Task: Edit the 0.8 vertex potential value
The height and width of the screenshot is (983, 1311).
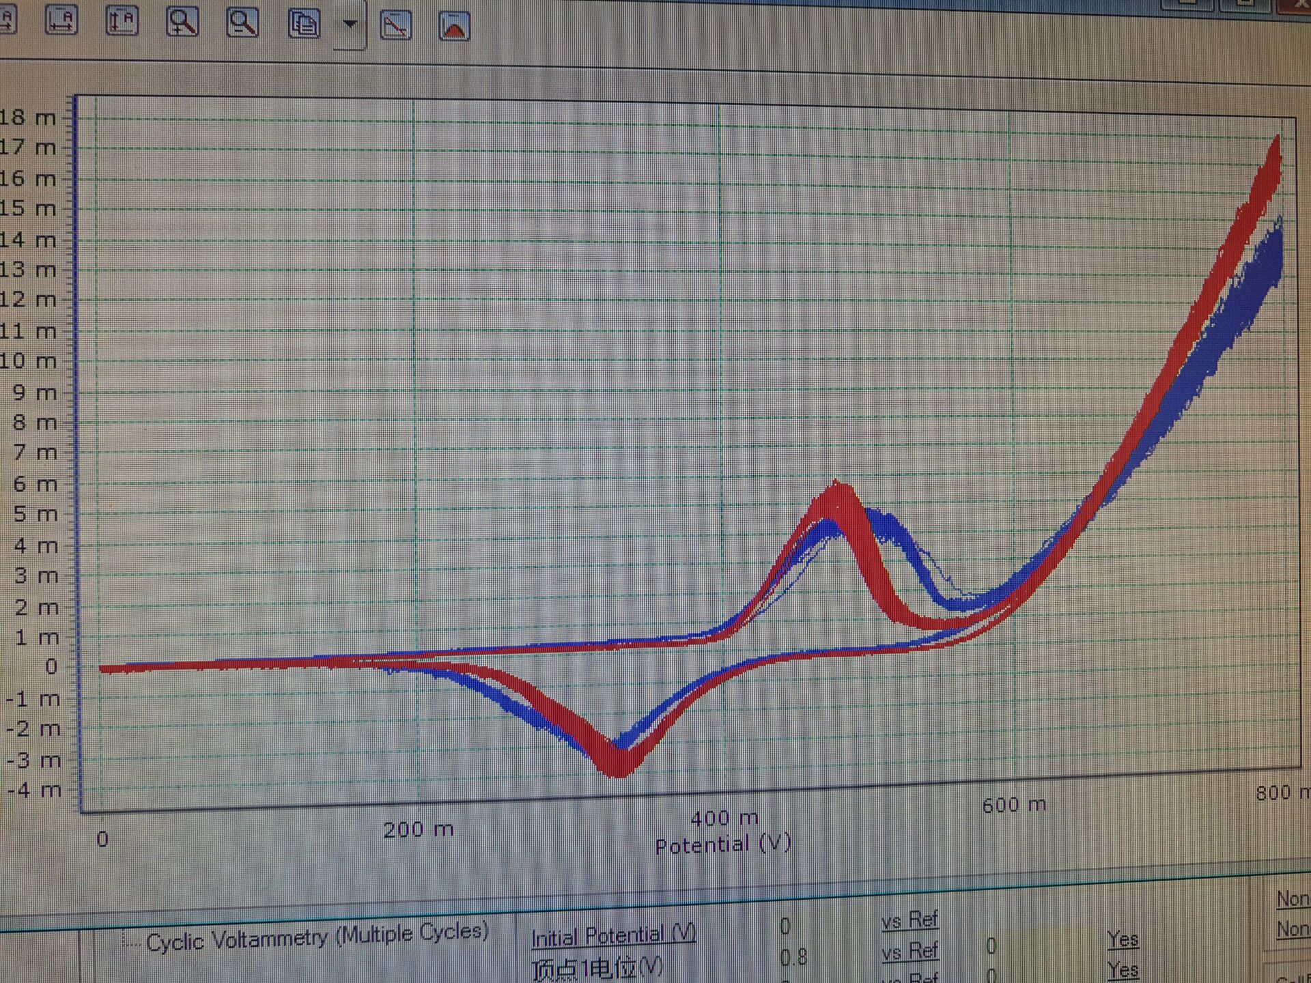Action: tap(793, 957)
